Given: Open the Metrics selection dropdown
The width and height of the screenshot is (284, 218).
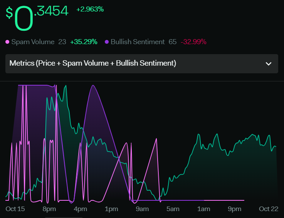Looking at the screenshot, I should coord(142,64).
